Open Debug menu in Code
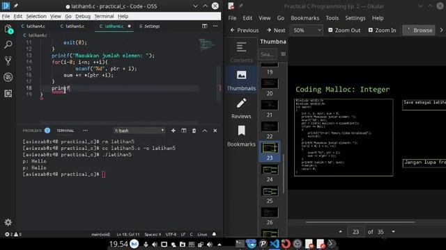 click(83, 16)
